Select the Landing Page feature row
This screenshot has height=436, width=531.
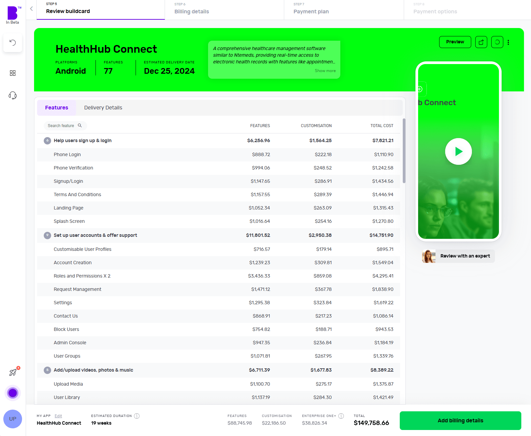218,208
